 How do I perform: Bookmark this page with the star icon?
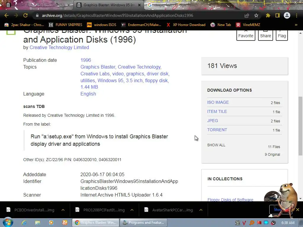pos(256,15)
